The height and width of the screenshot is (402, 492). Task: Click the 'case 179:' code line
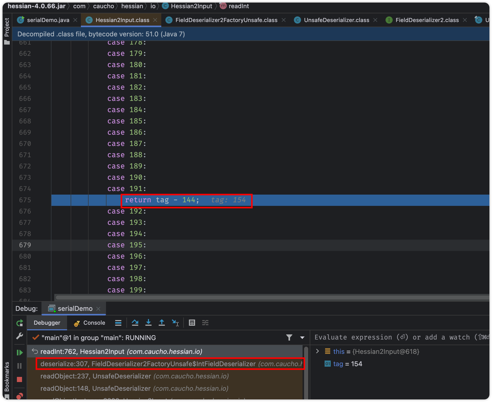(126, 54)
